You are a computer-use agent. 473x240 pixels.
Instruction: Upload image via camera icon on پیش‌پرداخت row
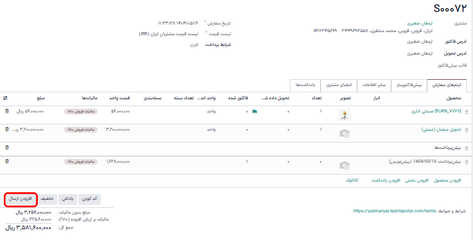345,165
